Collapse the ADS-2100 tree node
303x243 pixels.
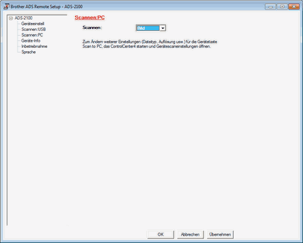[11, 18]
